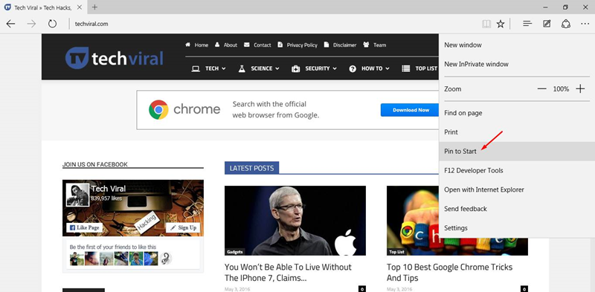Image resolution: width=595 pixels, height=292 pixels.
Task: Click the list icon beside TOP LIST
Action: coord(406,68)
